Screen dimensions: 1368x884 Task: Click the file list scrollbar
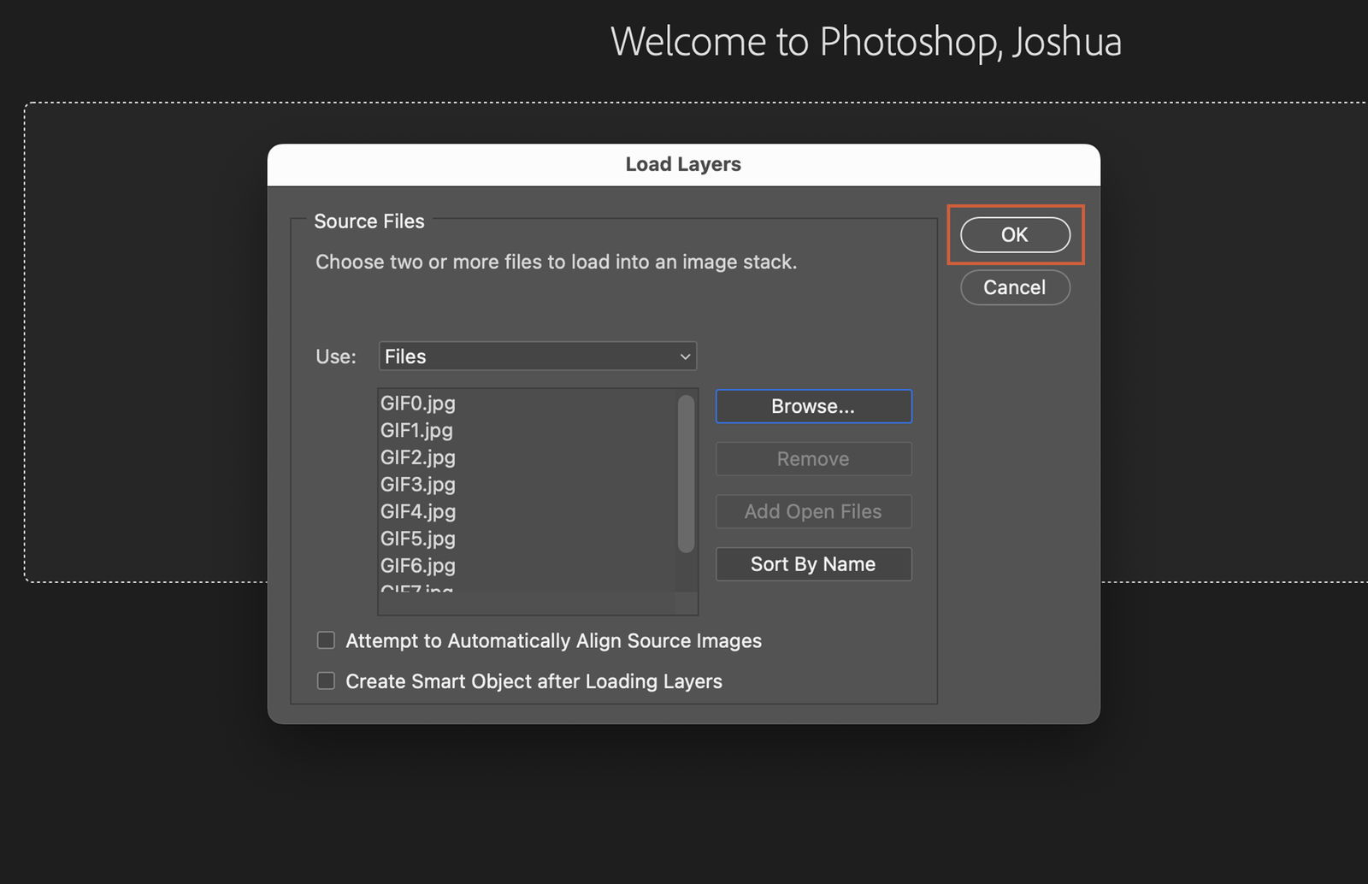point(686,470)
